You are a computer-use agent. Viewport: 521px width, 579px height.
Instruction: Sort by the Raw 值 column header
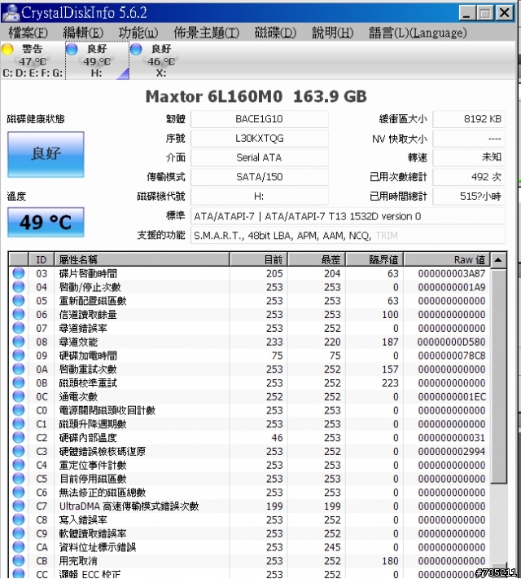point(447,259)
